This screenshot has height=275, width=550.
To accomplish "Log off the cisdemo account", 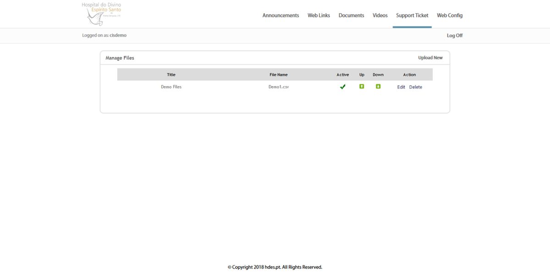I will (454, 35).
